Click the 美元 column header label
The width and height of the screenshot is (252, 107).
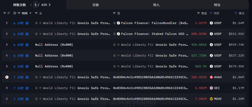pyautogui.click(x=241, y=13)
